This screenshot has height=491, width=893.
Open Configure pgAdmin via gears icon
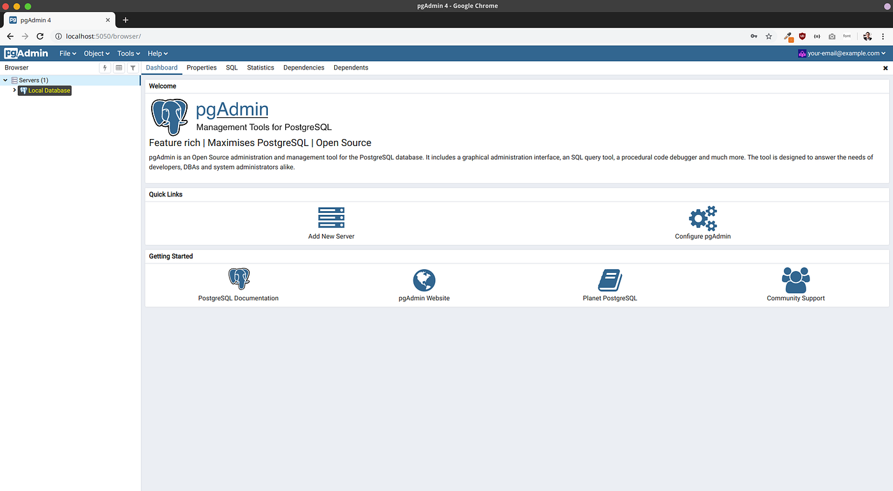(x=702, y=219)
